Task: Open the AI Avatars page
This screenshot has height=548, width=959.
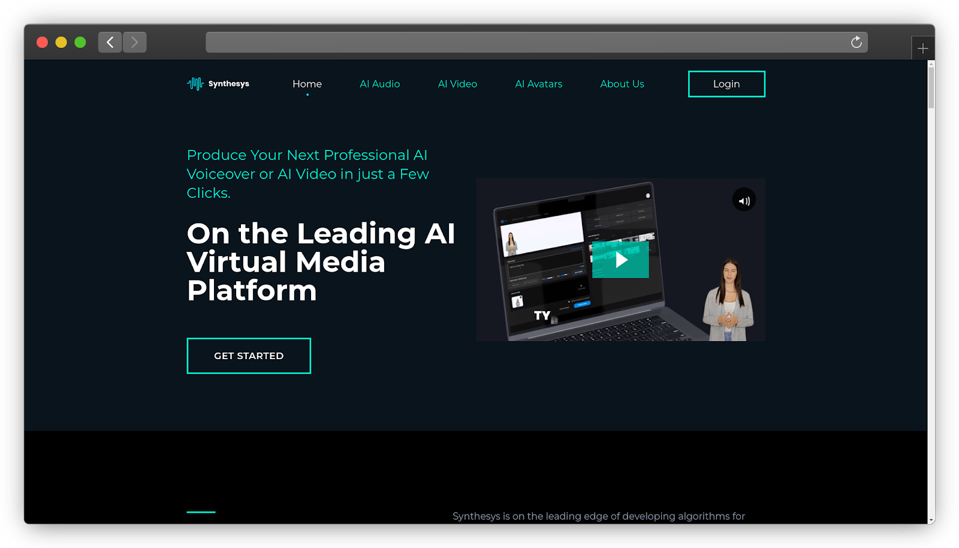Action: 538,84
